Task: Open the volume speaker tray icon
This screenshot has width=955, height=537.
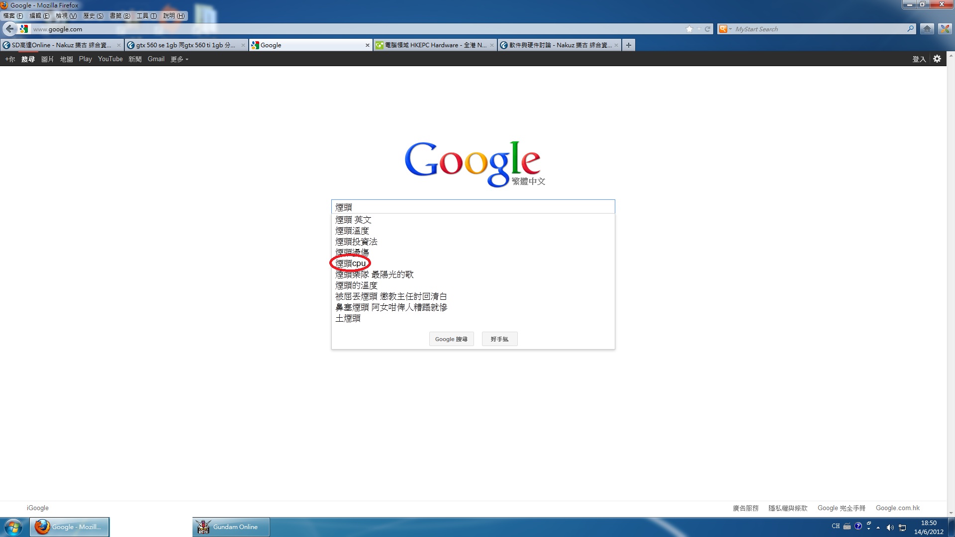Action: click(x=890, y=528)
